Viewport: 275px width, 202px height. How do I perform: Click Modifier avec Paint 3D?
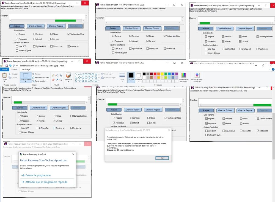pyautogui.click(x=197, y=77)
